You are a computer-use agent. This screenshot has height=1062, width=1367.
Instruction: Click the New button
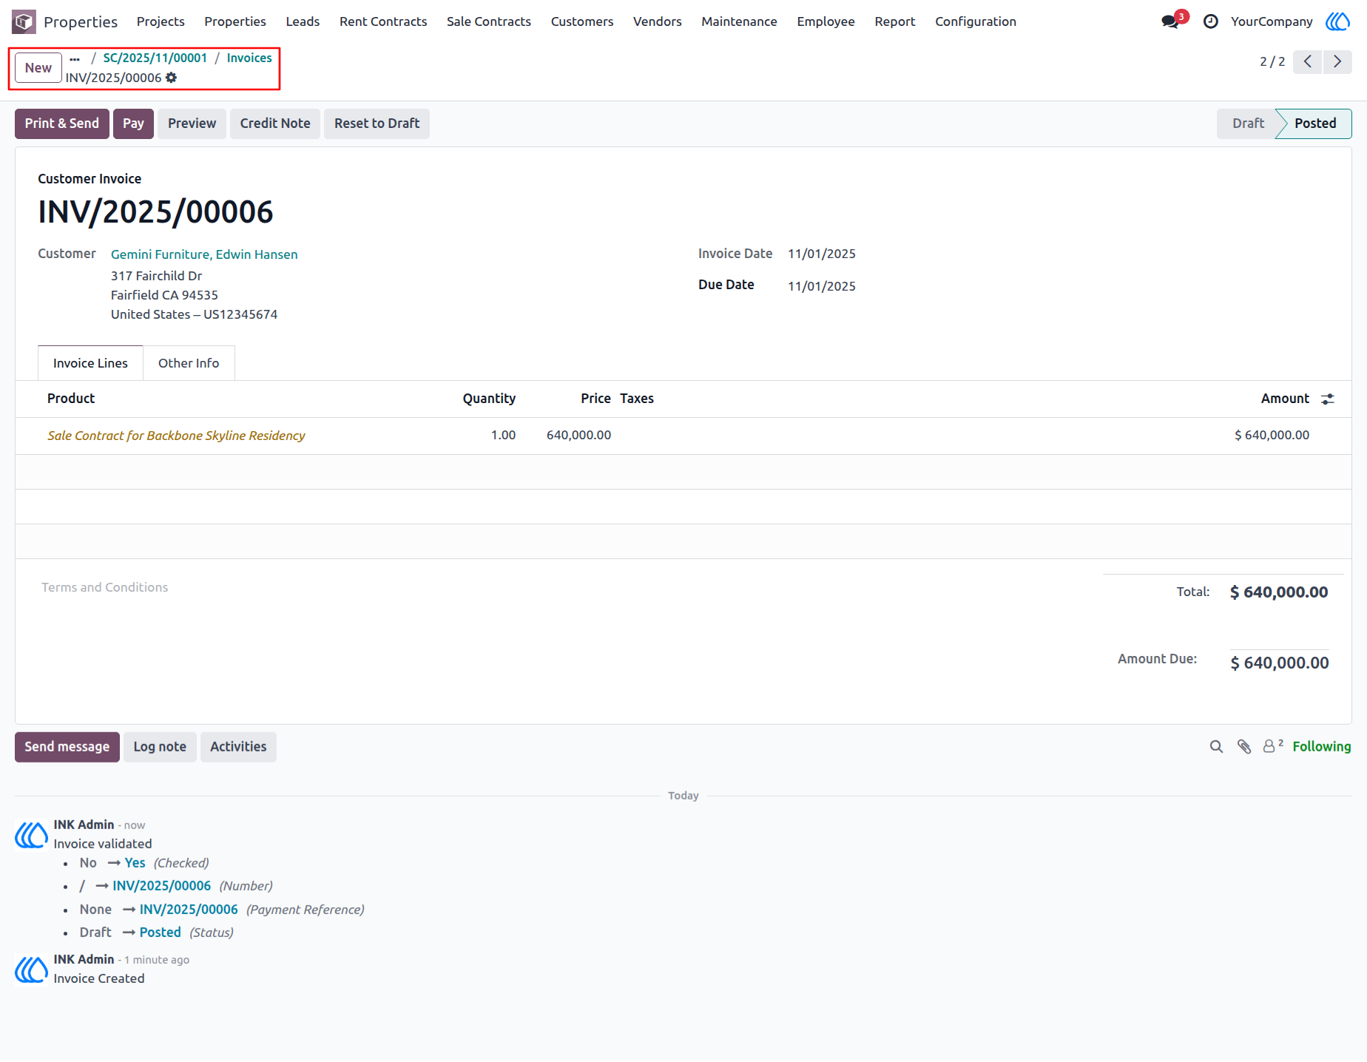[38, 68]
